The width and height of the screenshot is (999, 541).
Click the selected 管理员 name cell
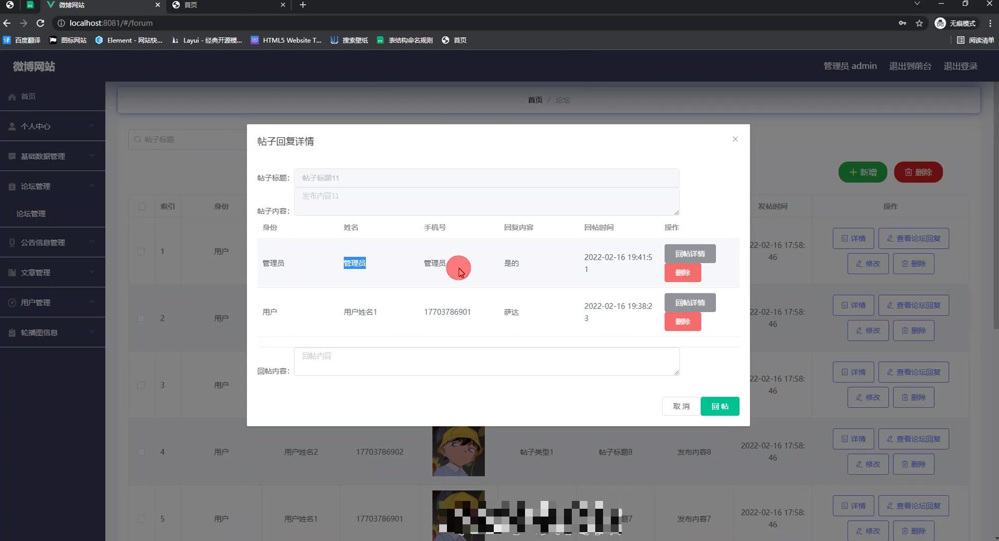(354, 263)
